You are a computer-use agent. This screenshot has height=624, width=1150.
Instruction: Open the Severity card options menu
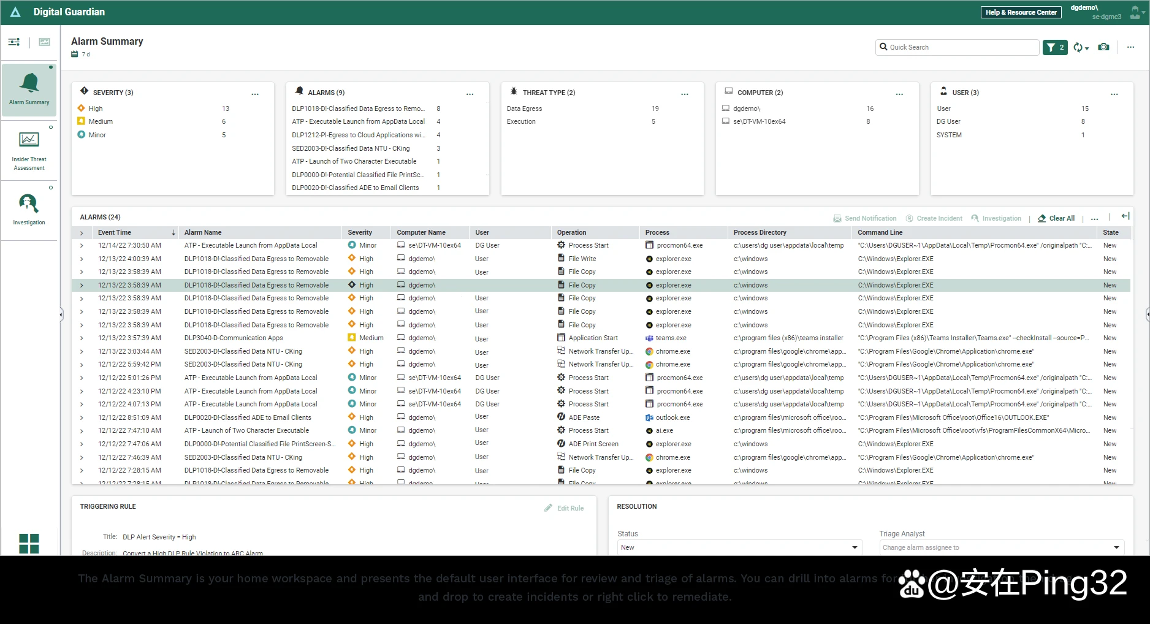click(x=255, y=94)
